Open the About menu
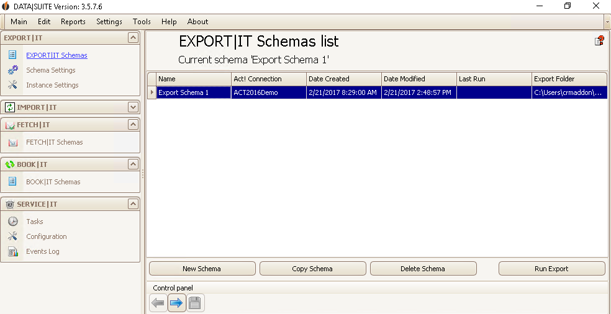 197,22
